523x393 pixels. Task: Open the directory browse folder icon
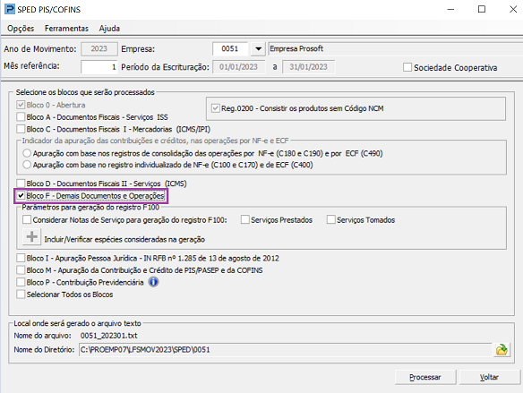click(502, 350)
